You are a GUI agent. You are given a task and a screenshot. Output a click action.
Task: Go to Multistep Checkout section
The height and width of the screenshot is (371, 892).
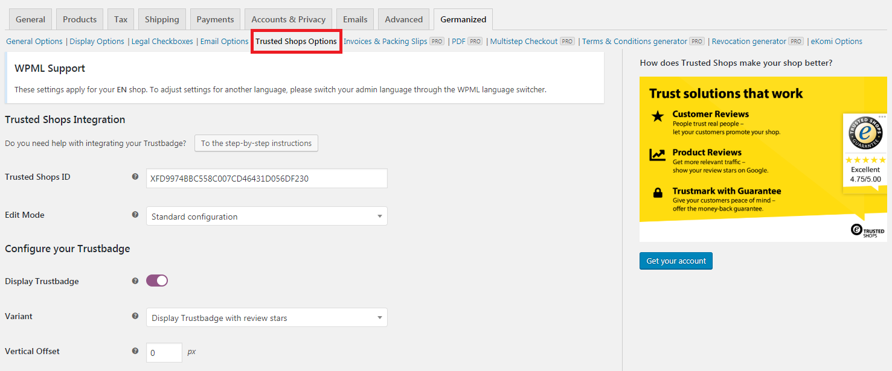coord(524,42)
